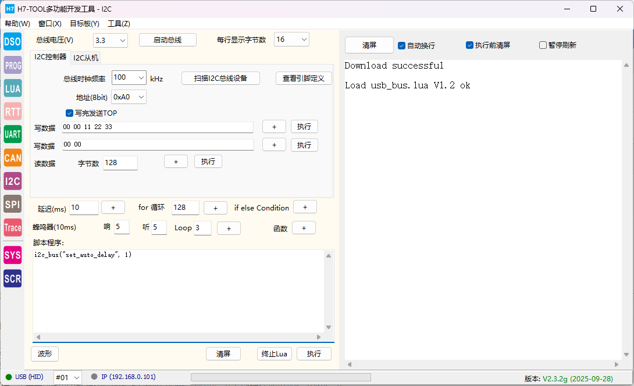The height and width of the screenshot is (386, 634).
Task: Open the LUA script tool
Action: [x=12, y=88]
